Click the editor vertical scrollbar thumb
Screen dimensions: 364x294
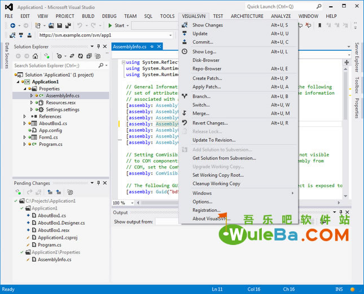click(x=345, y=95)
